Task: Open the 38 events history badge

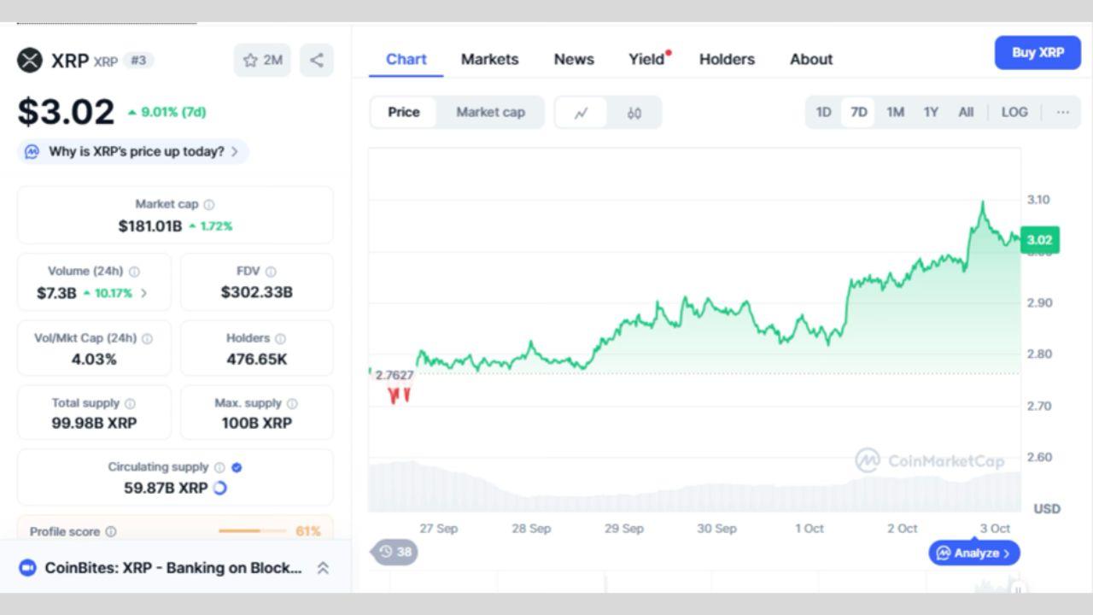Action: click(x=395, y=552)
